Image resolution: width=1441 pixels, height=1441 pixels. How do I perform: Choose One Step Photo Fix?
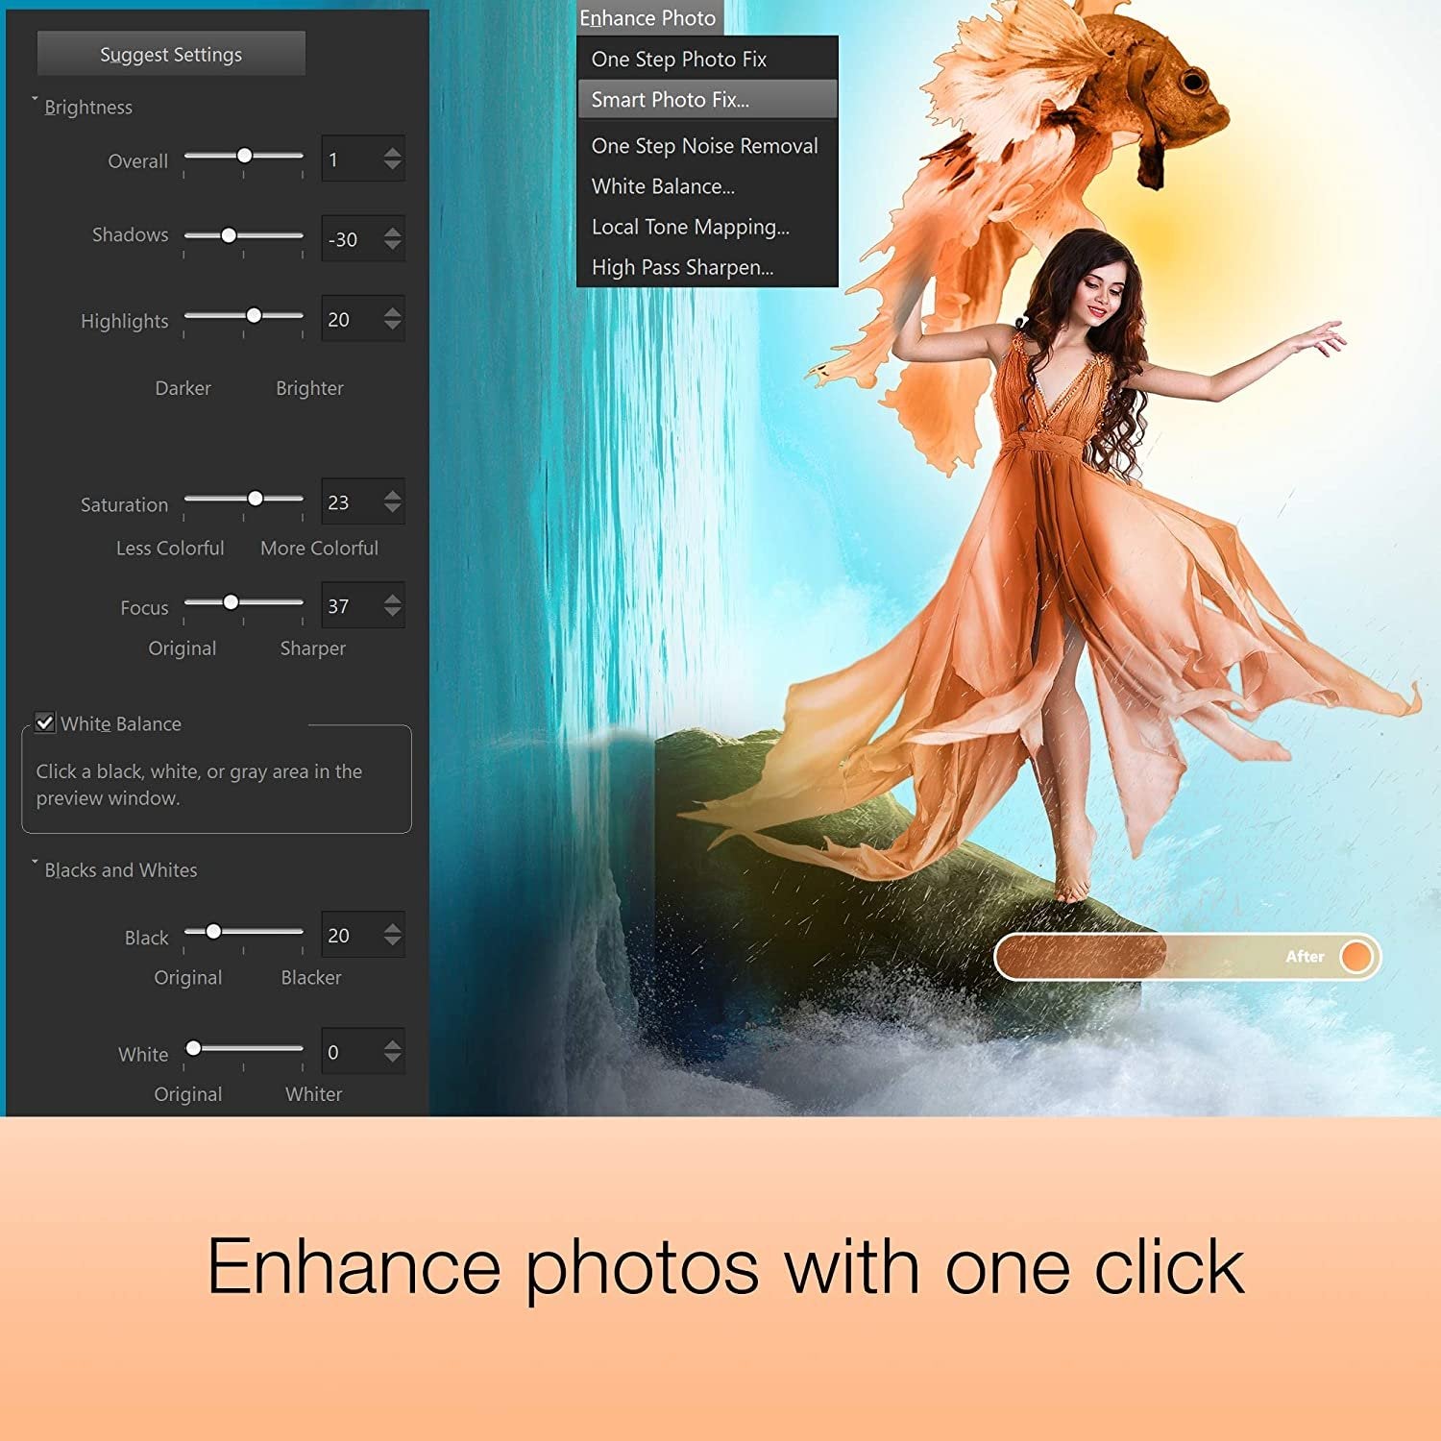[x=678, y=60]
